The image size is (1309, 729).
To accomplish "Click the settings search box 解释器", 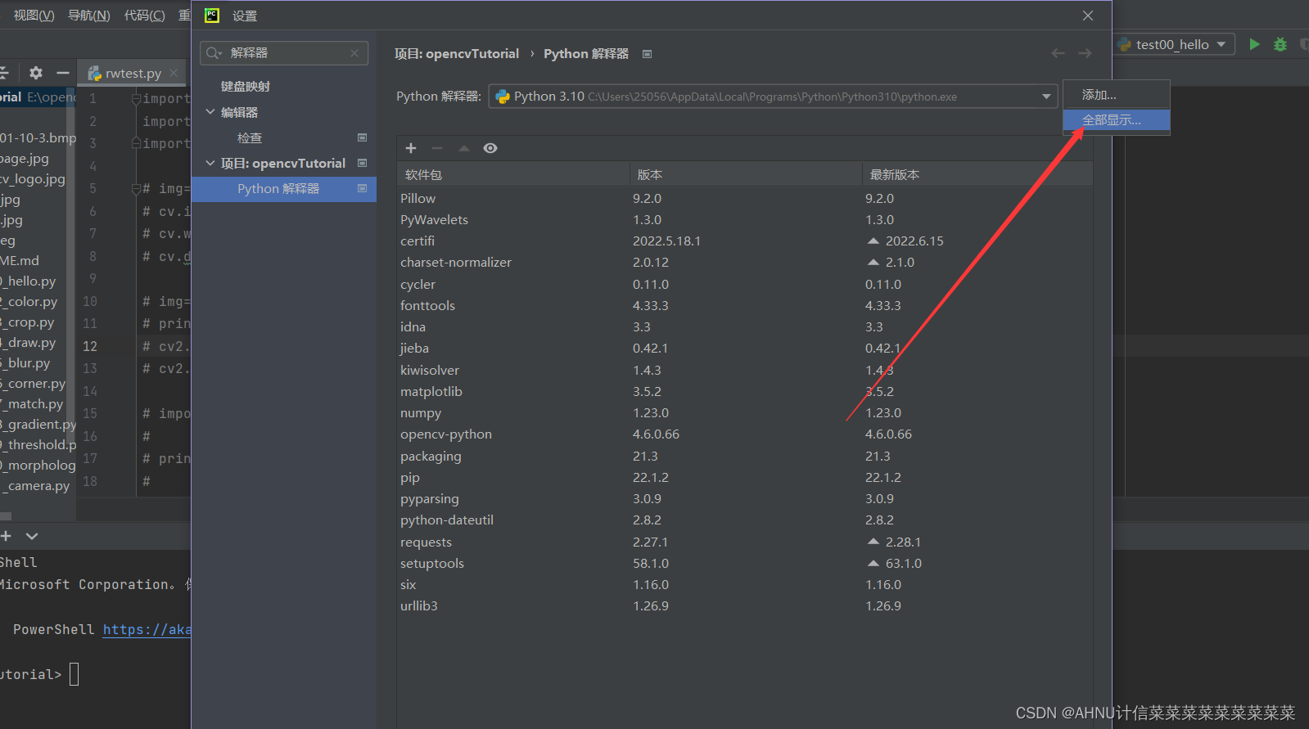I will point(282,53).
